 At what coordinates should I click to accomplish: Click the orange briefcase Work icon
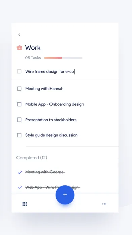pos(19,48)
